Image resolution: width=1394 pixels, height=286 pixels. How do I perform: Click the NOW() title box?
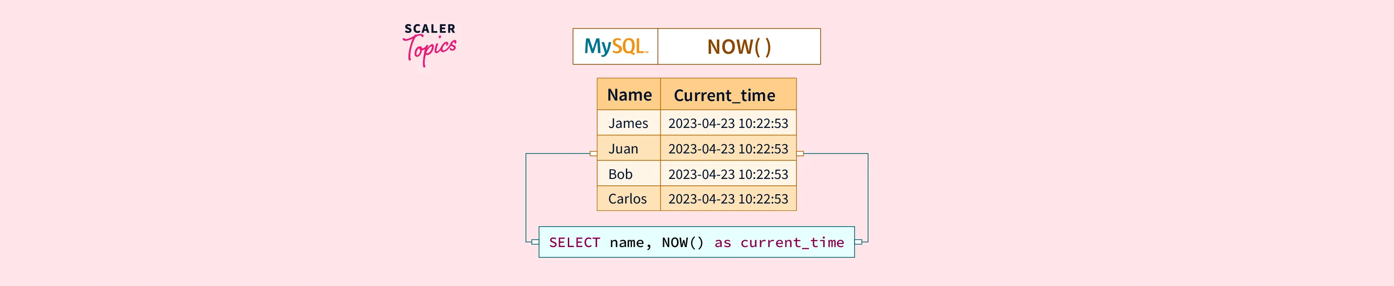[739, 47]
